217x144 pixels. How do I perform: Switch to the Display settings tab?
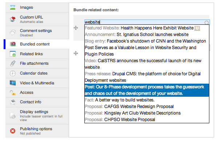[37, 116]
